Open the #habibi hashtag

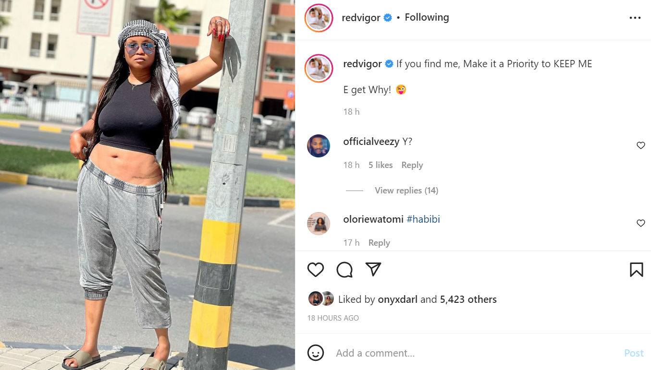click(423, 219)
